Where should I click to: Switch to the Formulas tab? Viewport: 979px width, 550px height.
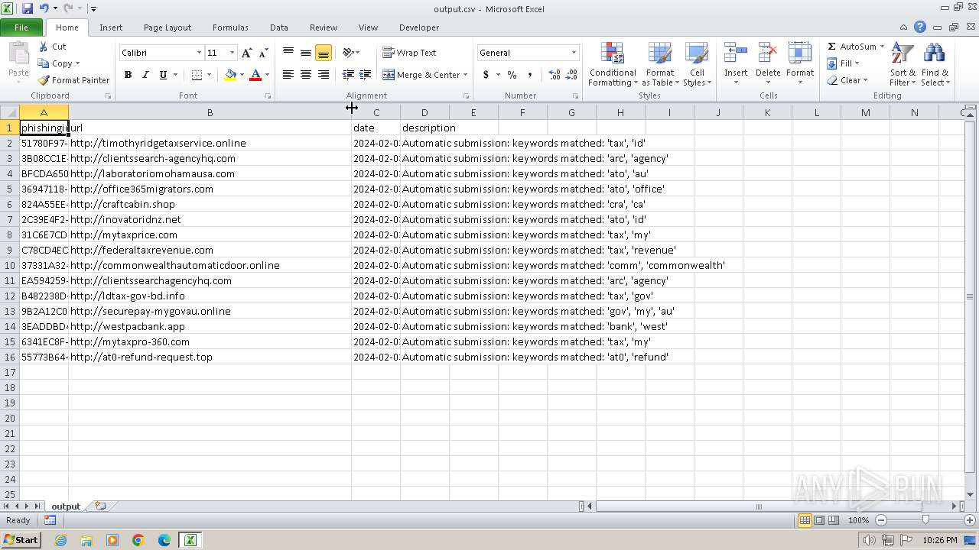[230, 27]
